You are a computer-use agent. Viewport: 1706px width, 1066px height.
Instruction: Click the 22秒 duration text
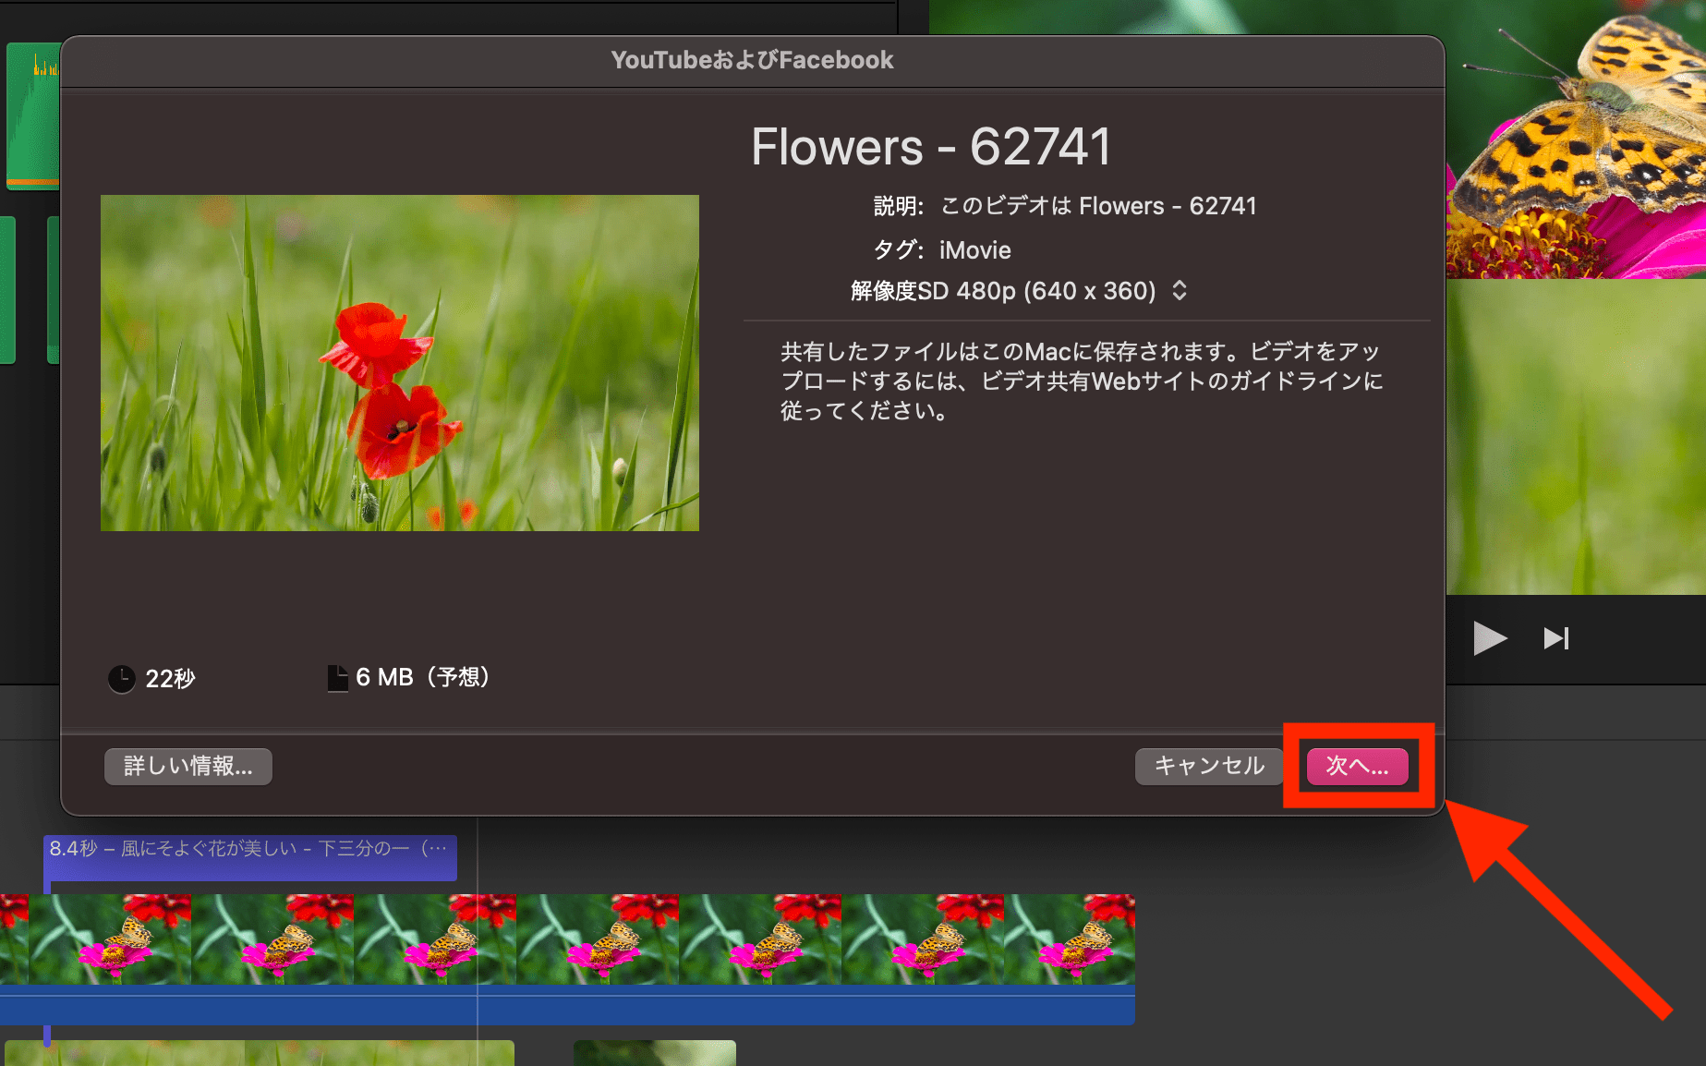click(x=170, y=679)
